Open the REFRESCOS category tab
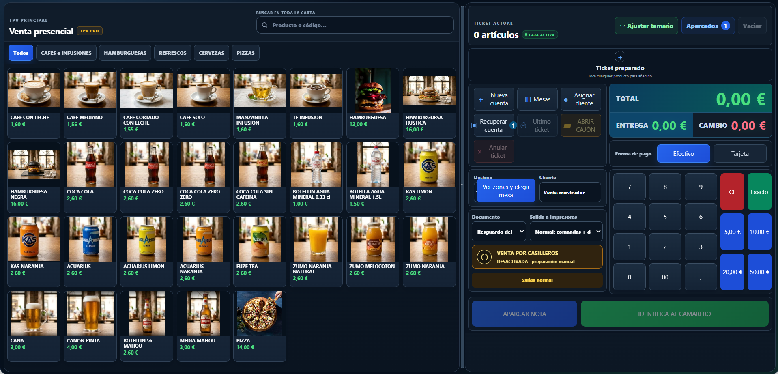 173,53
